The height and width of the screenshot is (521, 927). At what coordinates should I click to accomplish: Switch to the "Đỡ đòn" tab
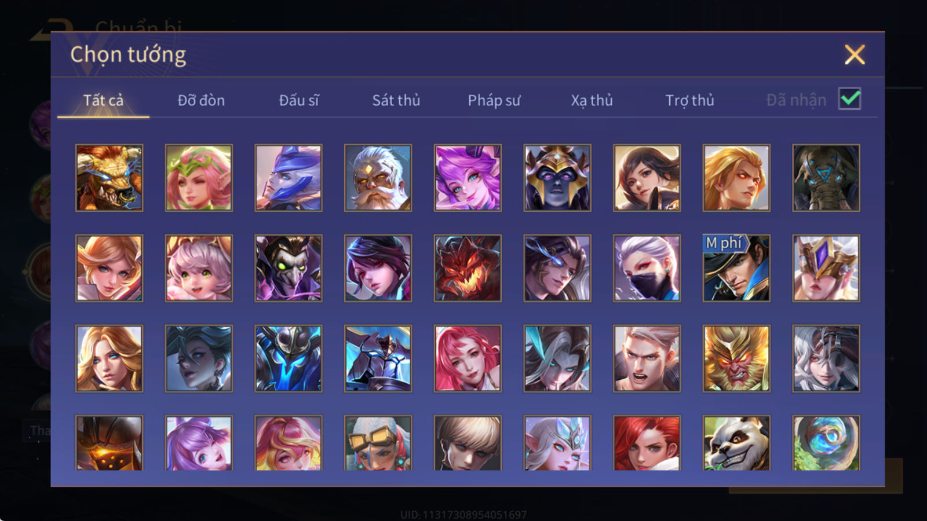201,100
